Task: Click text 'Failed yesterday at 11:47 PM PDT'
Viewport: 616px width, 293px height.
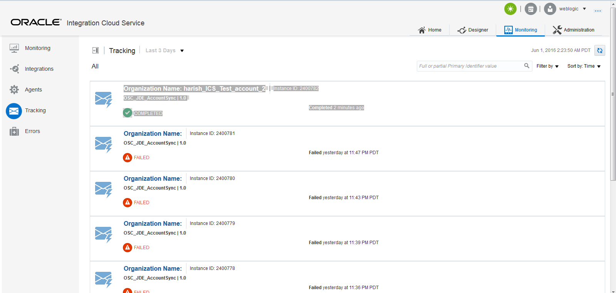Action: pyautogui.click(x=344, y=153)
